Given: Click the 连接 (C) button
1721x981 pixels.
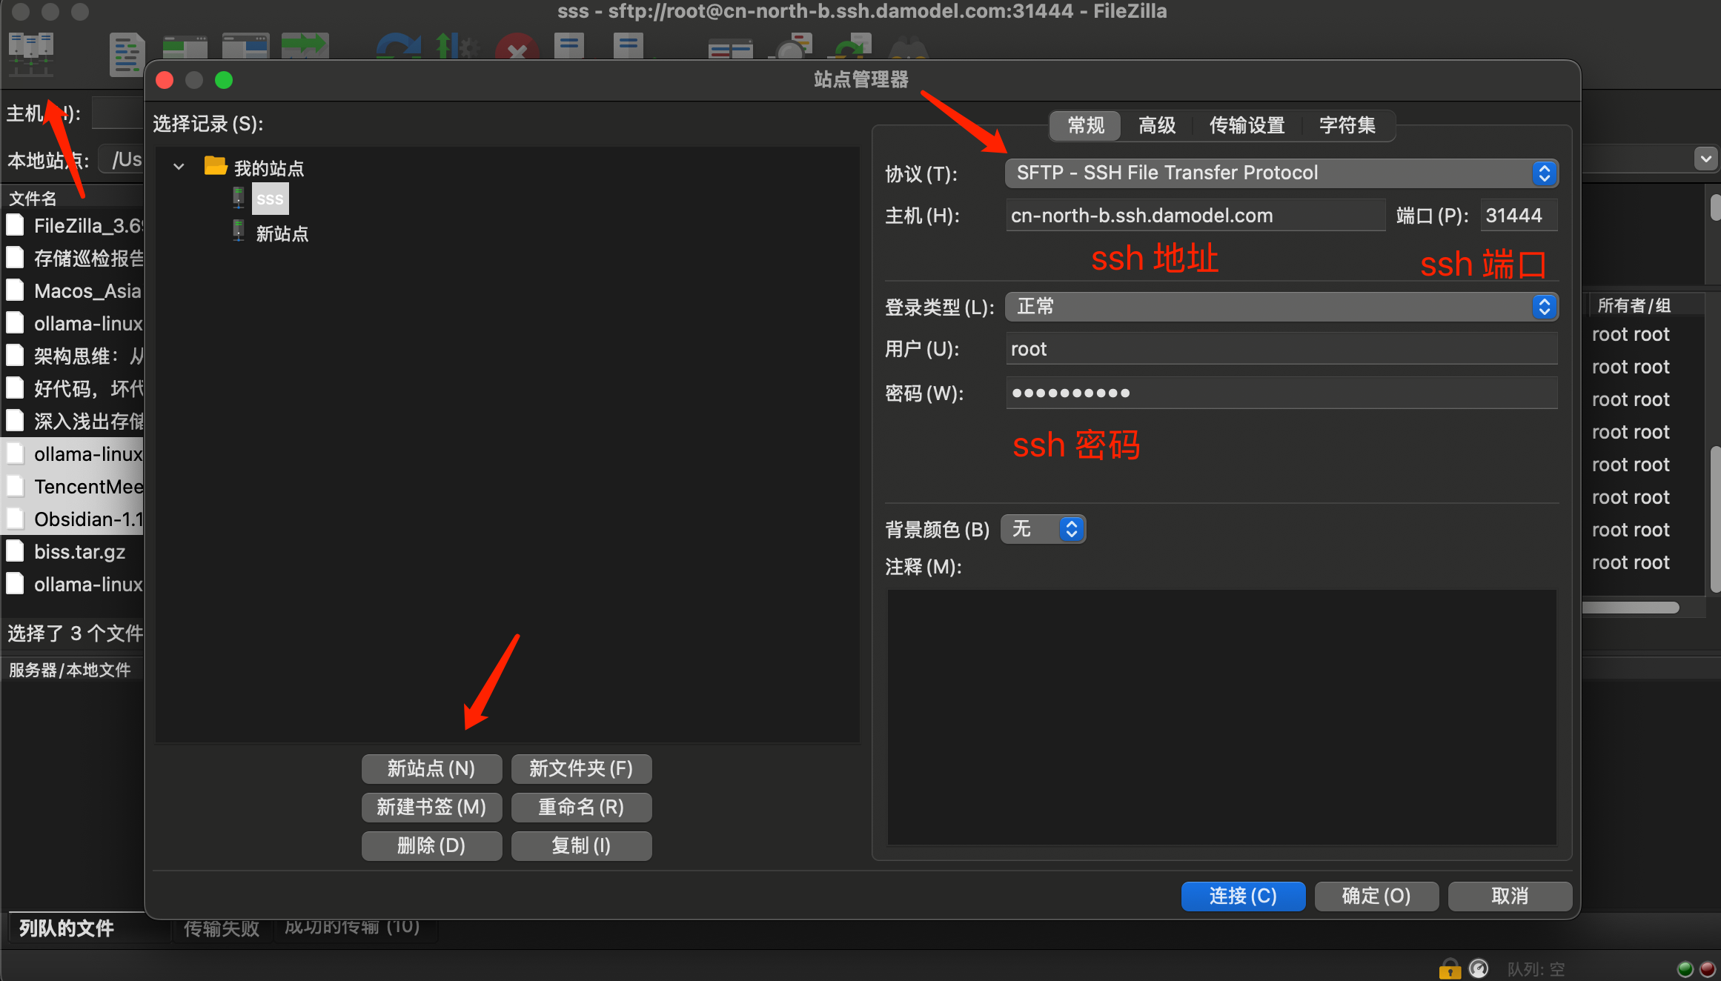Looking at the screenshot, I should tap(1242, 896).
